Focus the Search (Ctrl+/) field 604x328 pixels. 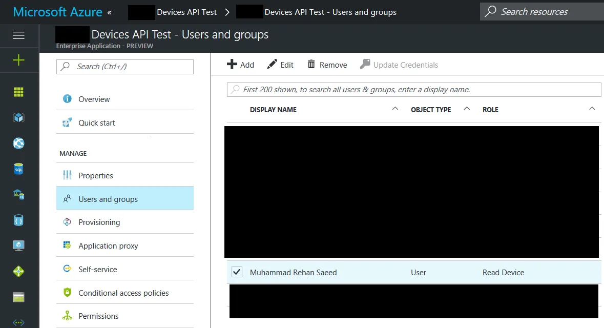[125, 66]
